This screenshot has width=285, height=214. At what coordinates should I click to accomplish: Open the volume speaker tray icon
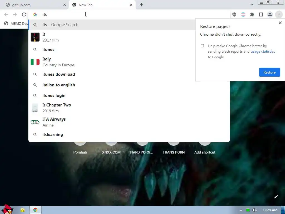click(254, 210)
